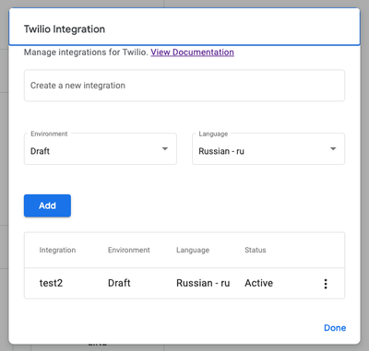Viewport: 369px width, 351px height.
Task: Open the View Documentation link
Action: (192, 53)
